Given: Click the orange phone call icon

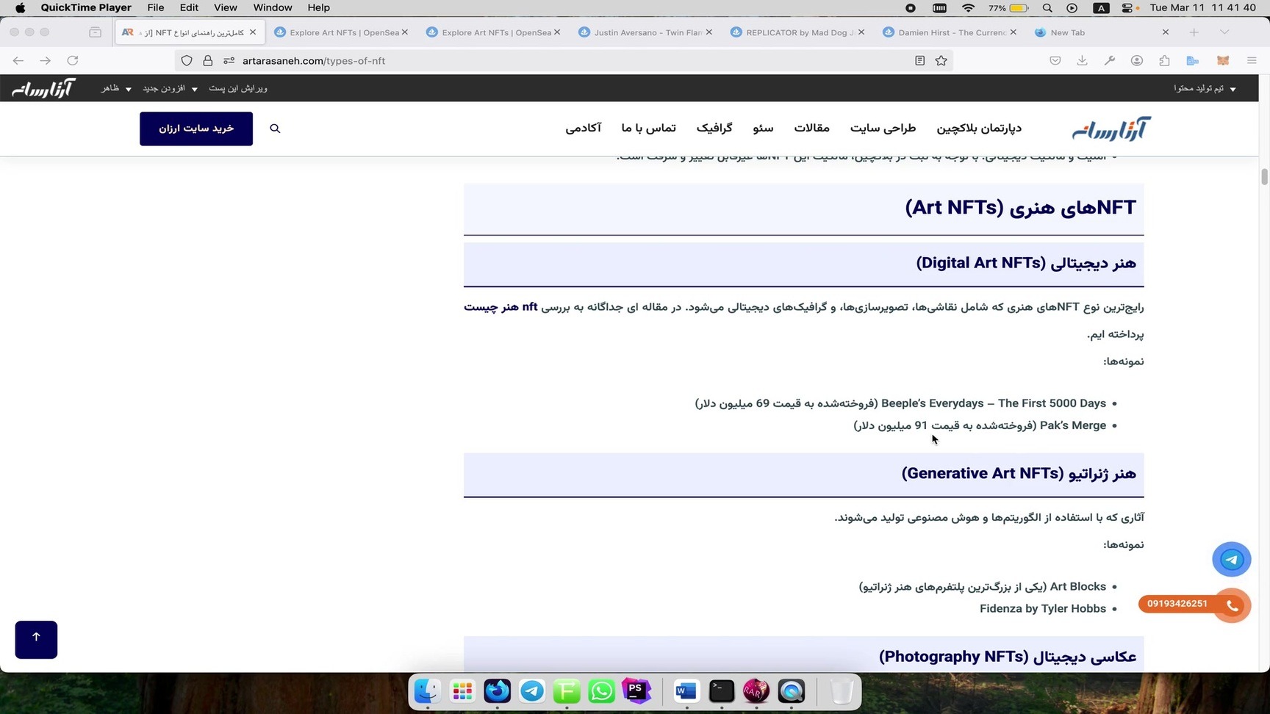Looking at the screenshot, I should 1233,606.
